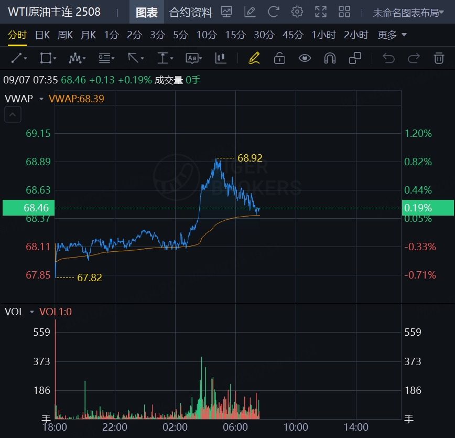This screenshot has height=438, width=455.
Task: Select the text annotation tool
Action: (x=193, y=58)
